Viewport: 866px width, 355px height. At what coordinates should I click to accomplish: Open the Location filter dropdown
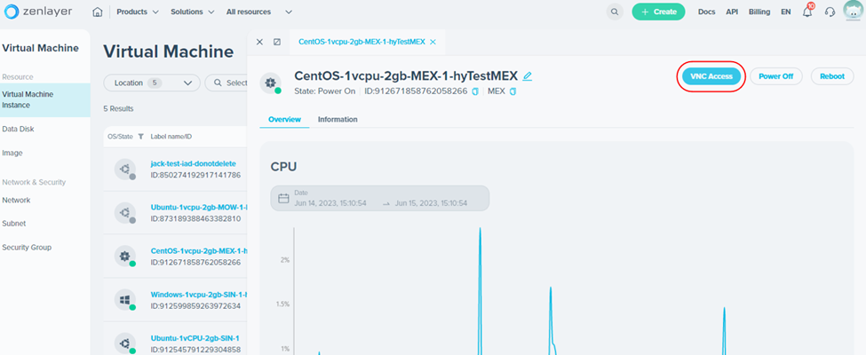point(152,83)
